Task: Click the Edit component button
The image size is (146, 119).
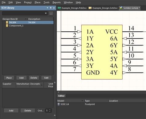Action: click(46, 78)
